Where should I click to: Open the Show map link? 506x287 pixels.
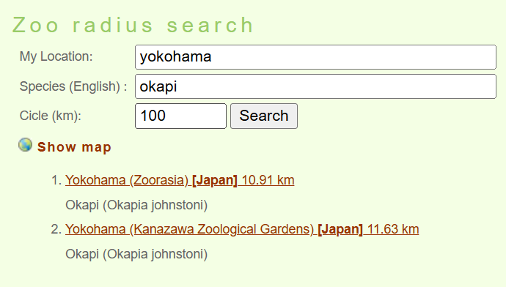74,147
